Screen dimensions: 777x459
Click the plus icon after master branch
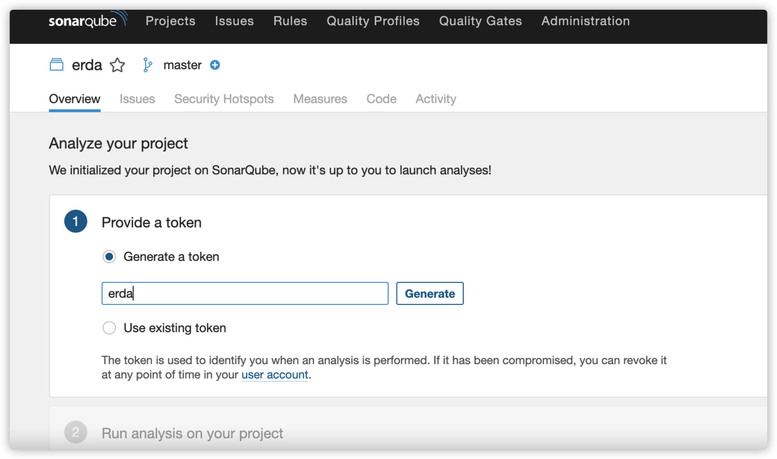[215, 65]
